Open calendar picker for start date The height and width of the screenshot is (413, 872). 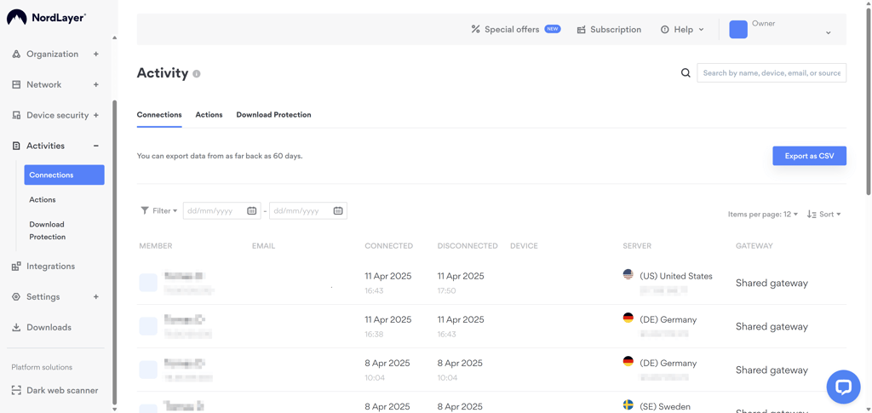[251, 210]
